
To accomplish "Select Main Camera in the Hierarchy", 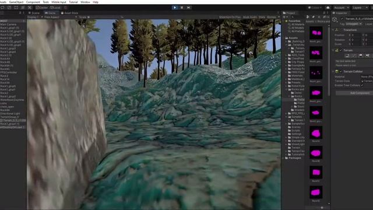I will [8, 24].
